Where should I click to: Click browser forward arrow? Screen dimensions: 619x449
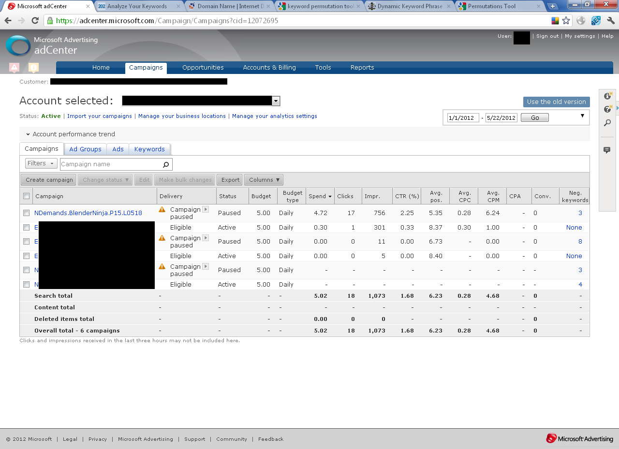[21, 21]
